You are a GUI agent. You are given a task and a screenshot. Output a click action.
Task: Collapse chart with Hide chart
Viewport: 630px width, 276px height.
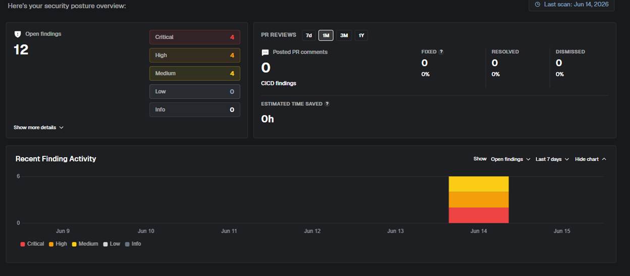point(591,159)
